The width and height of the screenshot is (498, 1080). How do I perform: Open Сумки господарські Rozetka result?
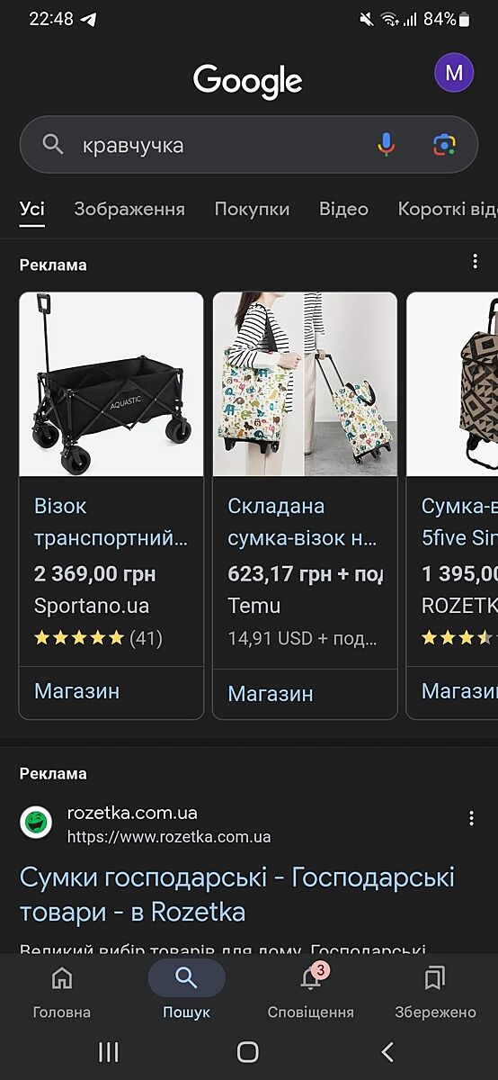(237, 895)
